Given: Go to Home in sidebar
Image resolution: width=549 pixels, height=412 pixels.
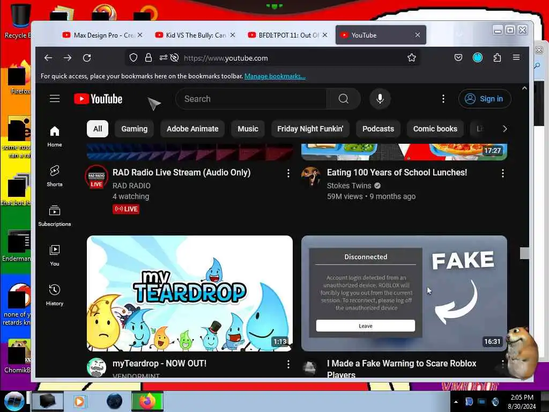Looking at the screenshot, I should (55, 137).
